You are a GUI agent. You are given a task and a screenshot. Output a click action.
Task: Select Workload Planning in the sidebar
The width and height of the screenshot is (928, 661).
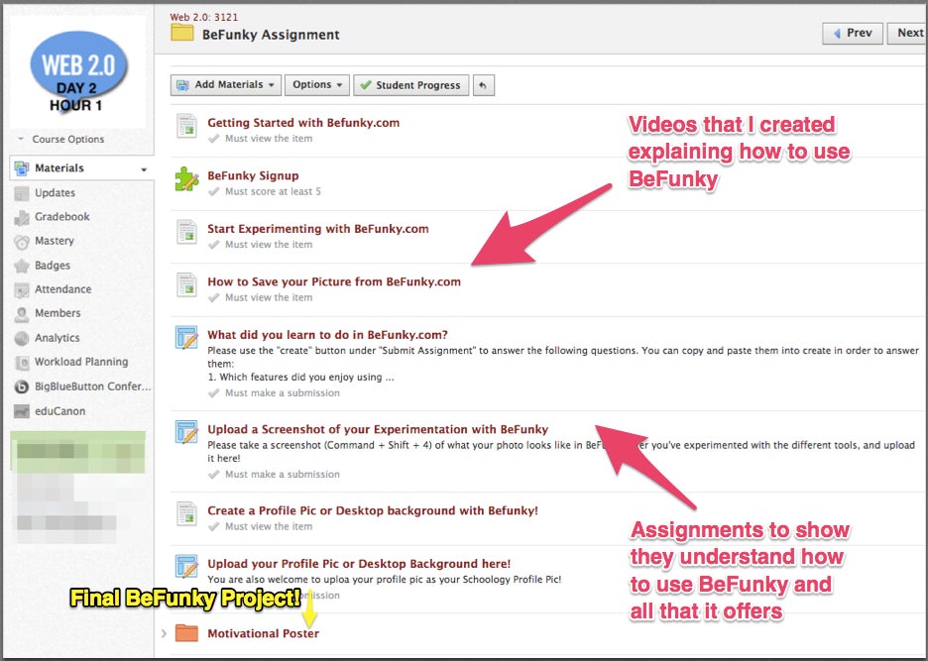point(81,362)
